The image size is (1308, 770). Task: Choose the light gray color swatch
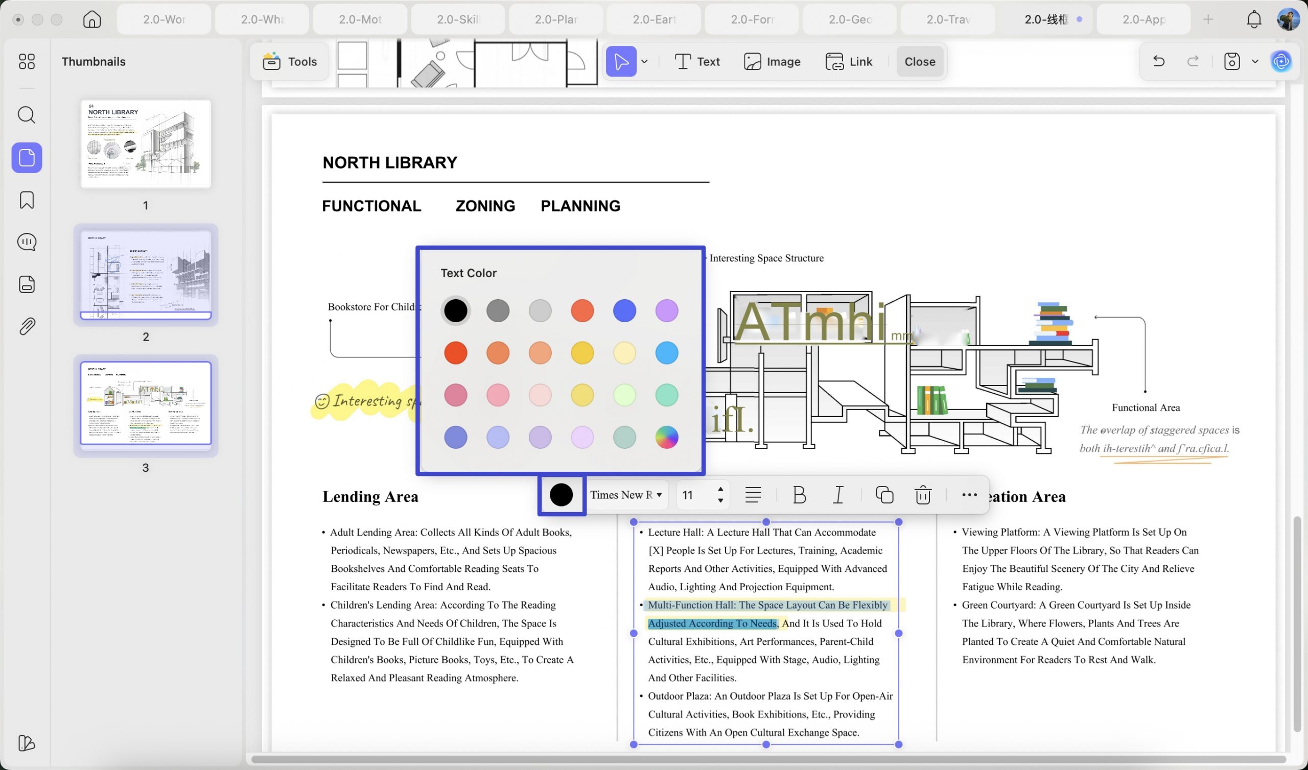pyautogui.click(x=540, y=311)
